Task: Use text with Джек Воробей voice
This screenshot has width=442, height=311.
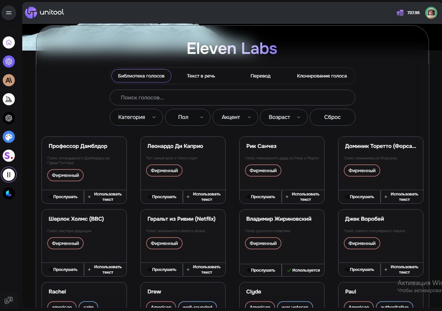Action: tap(402, 269)
